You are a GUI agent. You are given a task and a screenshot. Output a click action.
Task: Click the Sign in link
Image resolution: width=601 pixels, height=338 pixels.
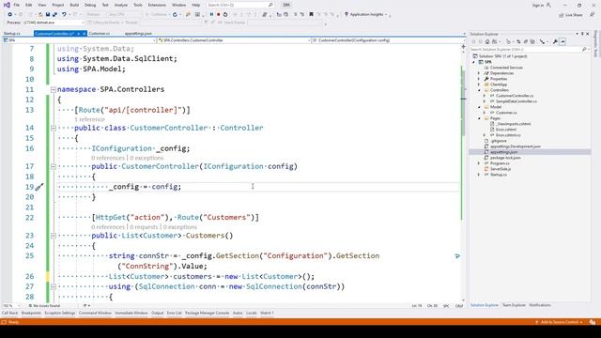click(x=538, y=5)
